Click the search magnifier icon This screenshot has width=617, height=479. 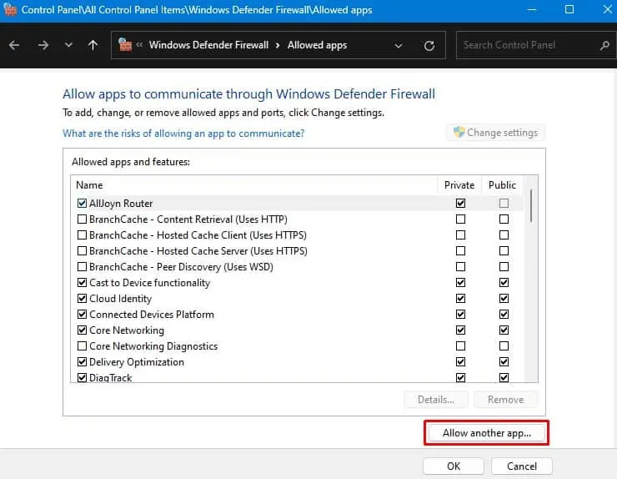point(604,46)
